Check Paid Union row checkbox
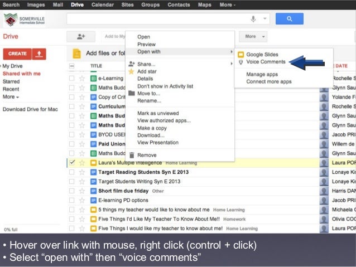The image size is (356, 267). coord(72,144)
